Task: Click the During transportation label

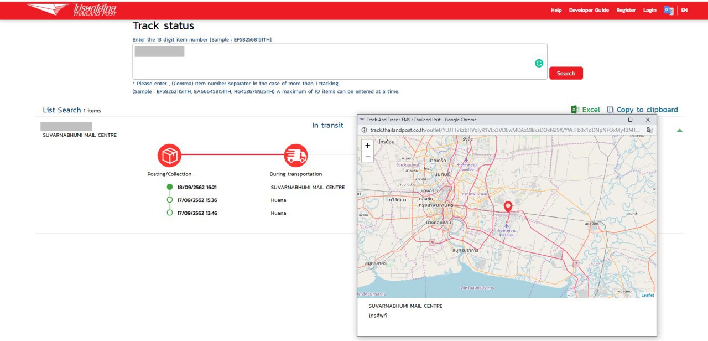Action: pos(296,174)
